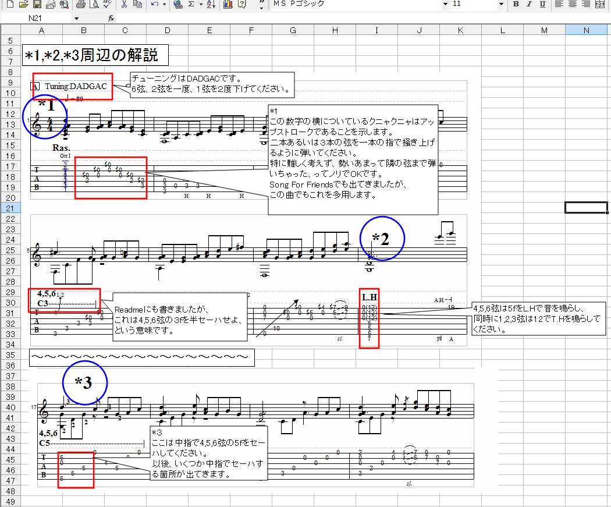The width and height of the screenshot is (611, 507).
Task: Expand the Name Box dropdown arrow
Action: coord(76,19)
